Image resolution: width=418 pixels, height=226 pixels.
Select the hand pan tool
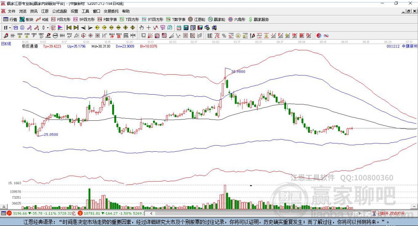(x=142, y=28)
